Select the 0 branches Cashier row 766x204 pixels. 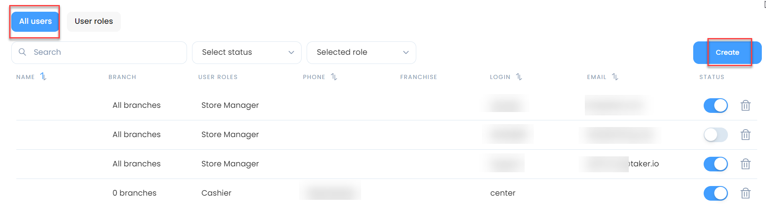coord(387,193)
